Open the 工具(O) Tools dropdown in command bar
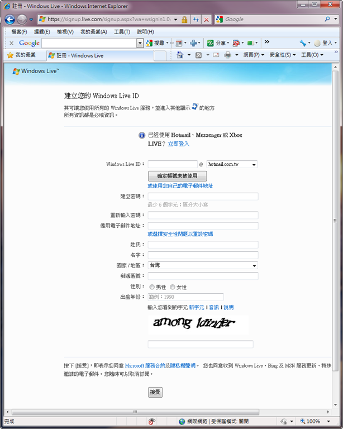Screen dimensions: 343x429 point(312,55)
